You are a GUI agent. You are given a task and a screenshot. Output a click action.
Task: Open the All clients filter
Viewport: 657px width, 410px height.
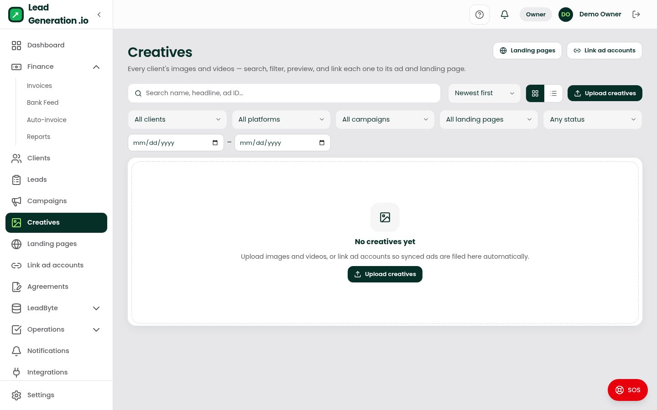tap(177, 119)
